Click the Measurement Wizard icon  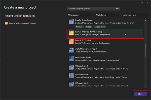pos(71,59)
